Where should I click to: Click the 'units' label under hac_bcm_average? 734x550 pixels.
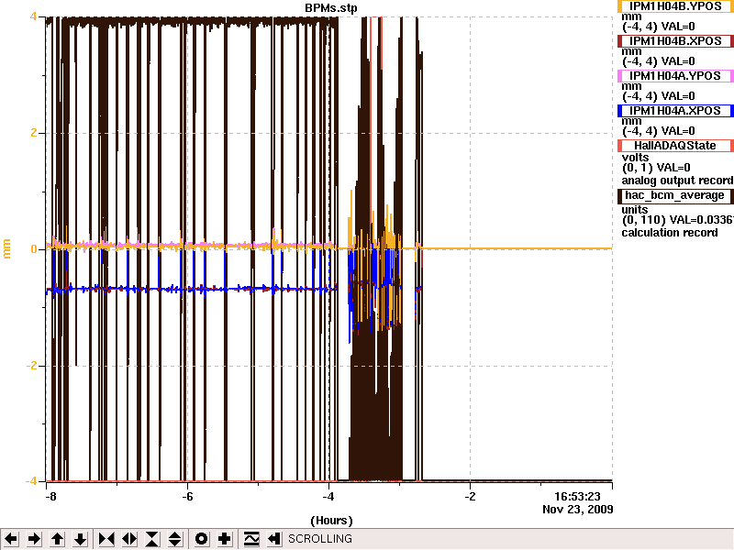(x=635, y=210)
